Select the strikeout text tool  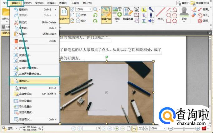pos(144,15)
